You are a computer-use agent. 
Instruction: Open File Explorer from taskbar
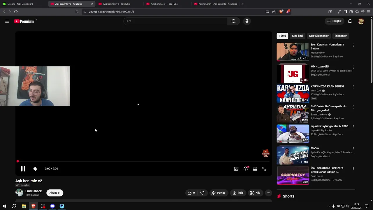pyautogui.click(x=24, y=206)
